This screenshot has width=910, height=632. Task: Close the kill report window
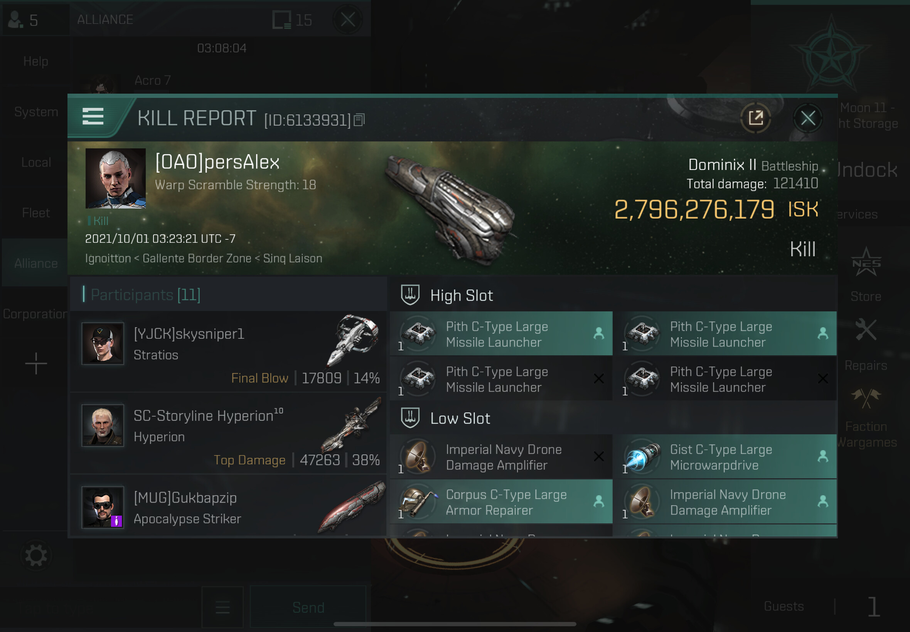(807, 118)
